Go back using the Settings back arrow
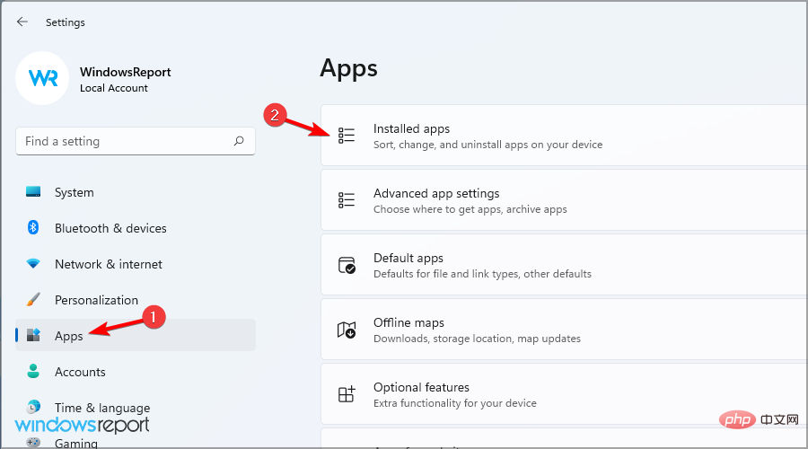The width and height of the screenshot is (808, 449). coord(22,22)
